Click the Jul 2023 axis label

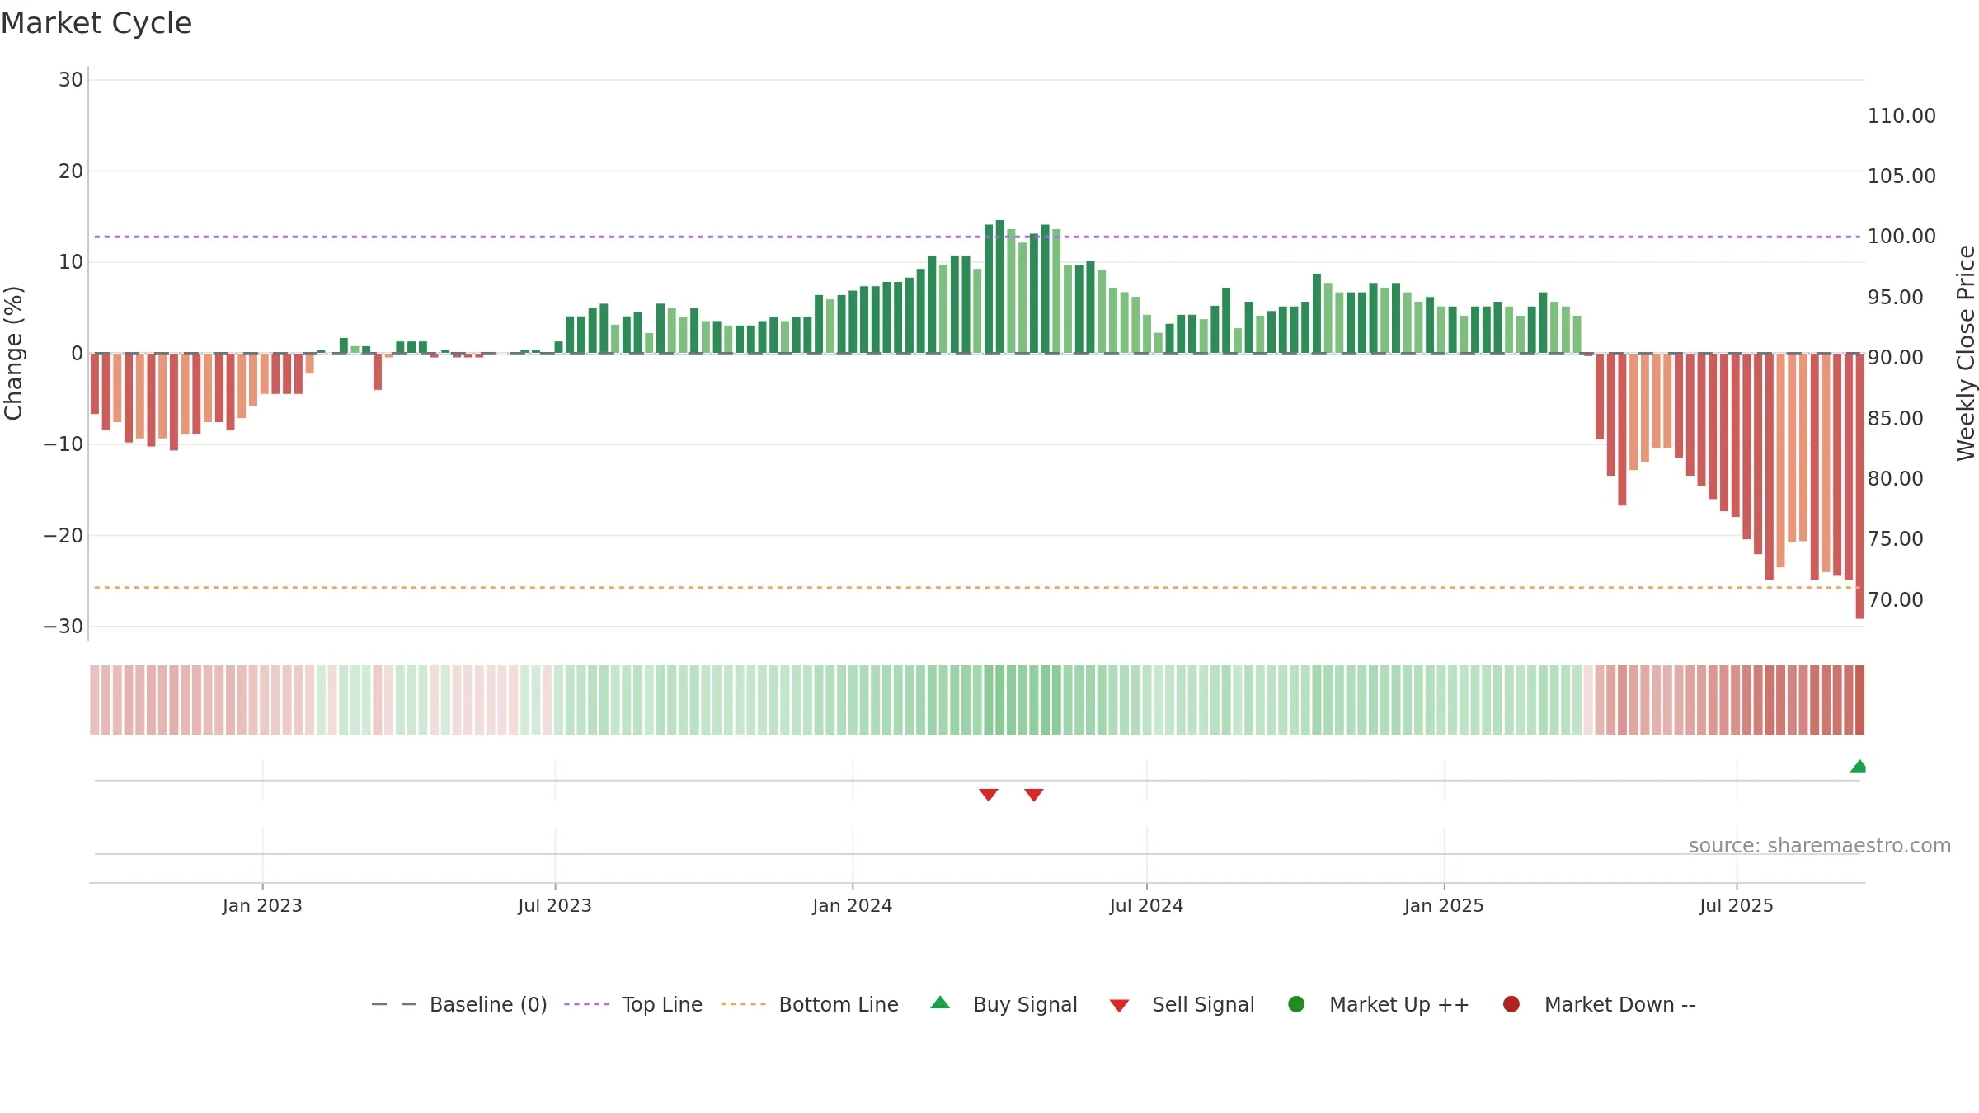click(555, 905)
